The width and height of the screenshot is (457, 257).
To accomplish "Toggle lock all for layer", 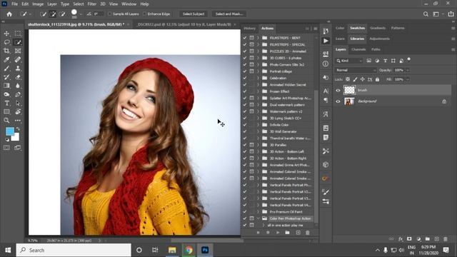I will click(x=378, y=79).
